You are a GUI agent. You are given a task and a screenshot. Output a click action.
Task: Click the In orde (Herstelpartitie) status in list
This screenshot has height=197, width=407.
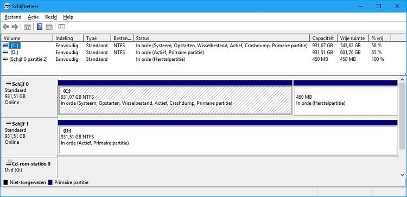point(161,59)
